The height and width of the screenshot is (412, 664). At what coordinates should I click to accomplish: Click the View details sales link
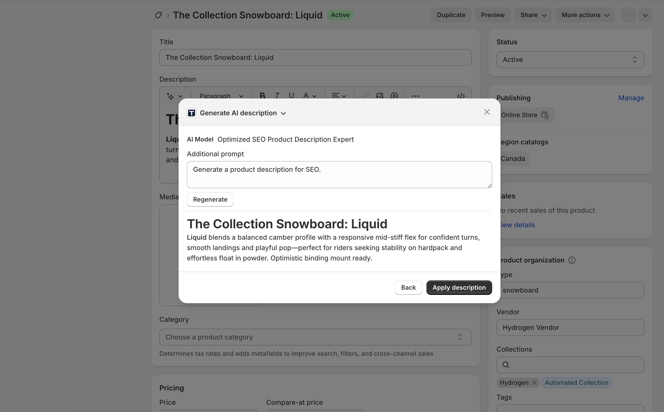[517, 225]
